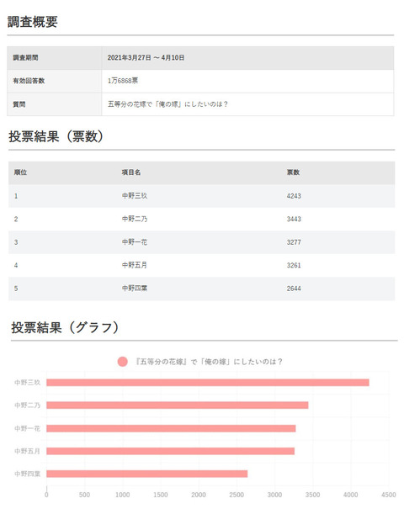
Task: Click the 2644 vote count cell
Action: 294,289
